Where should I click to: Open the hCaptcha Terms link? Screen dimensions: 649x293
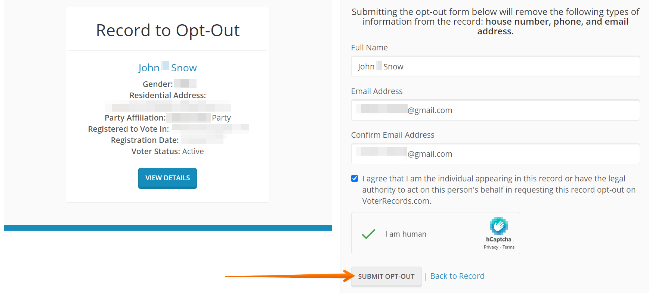pos(508,247)
